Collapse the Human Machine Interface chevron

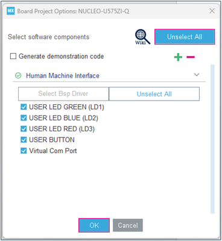click(x=197, y=75)
